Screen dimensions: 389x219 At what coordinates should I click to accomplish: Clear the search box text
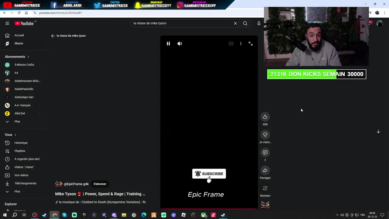(x=235, y=23)
